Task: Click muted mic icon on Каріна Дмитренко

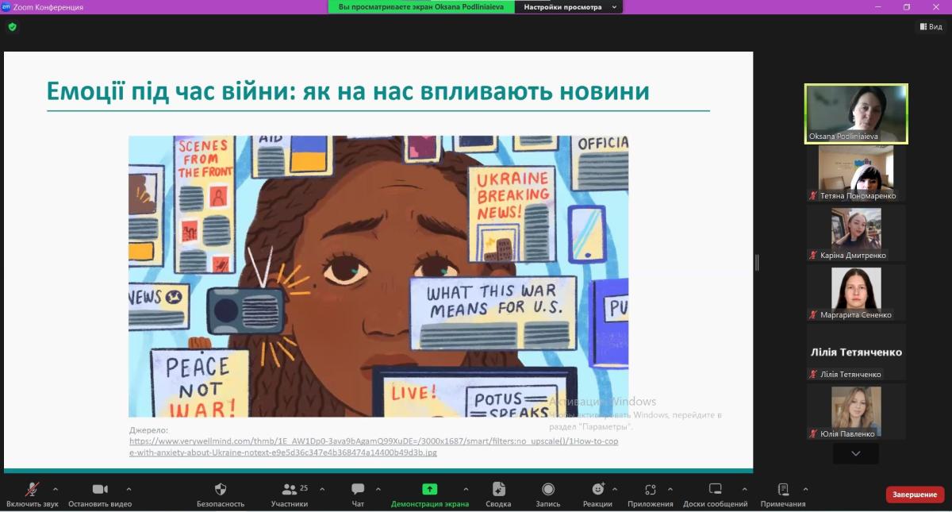Action: 812,256
